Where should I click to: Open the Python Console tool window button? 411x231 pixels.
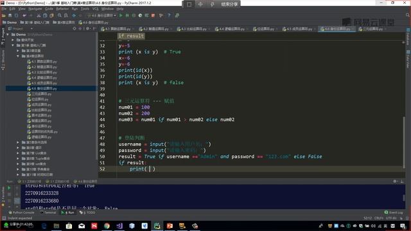point(21,212)
